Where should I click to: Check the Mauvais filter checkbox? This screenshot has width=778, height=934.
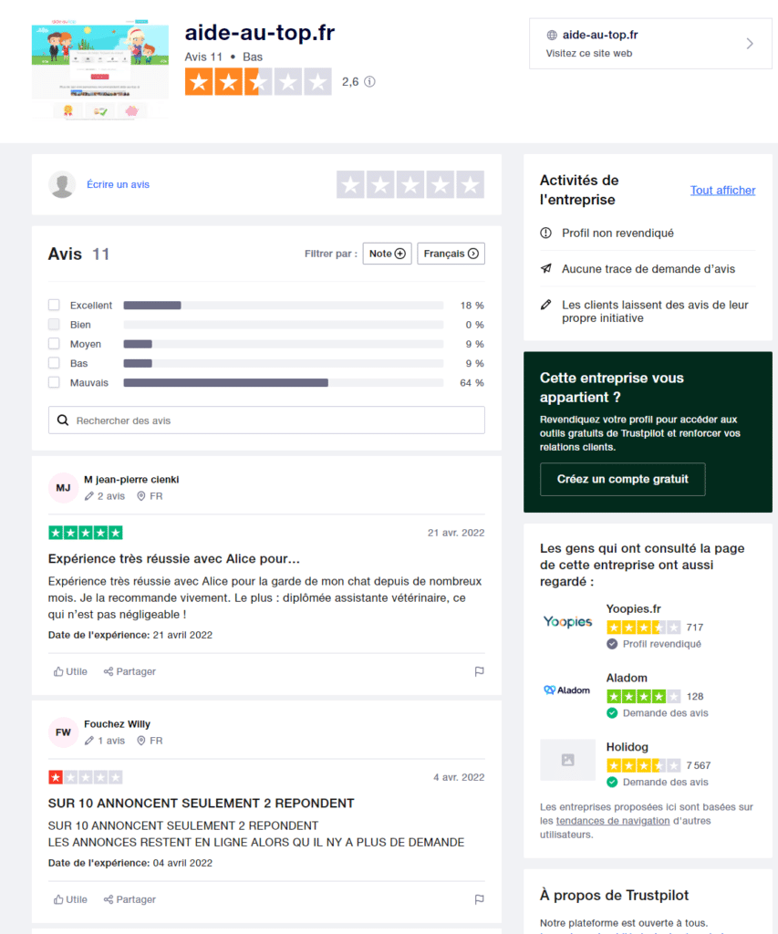54,382
